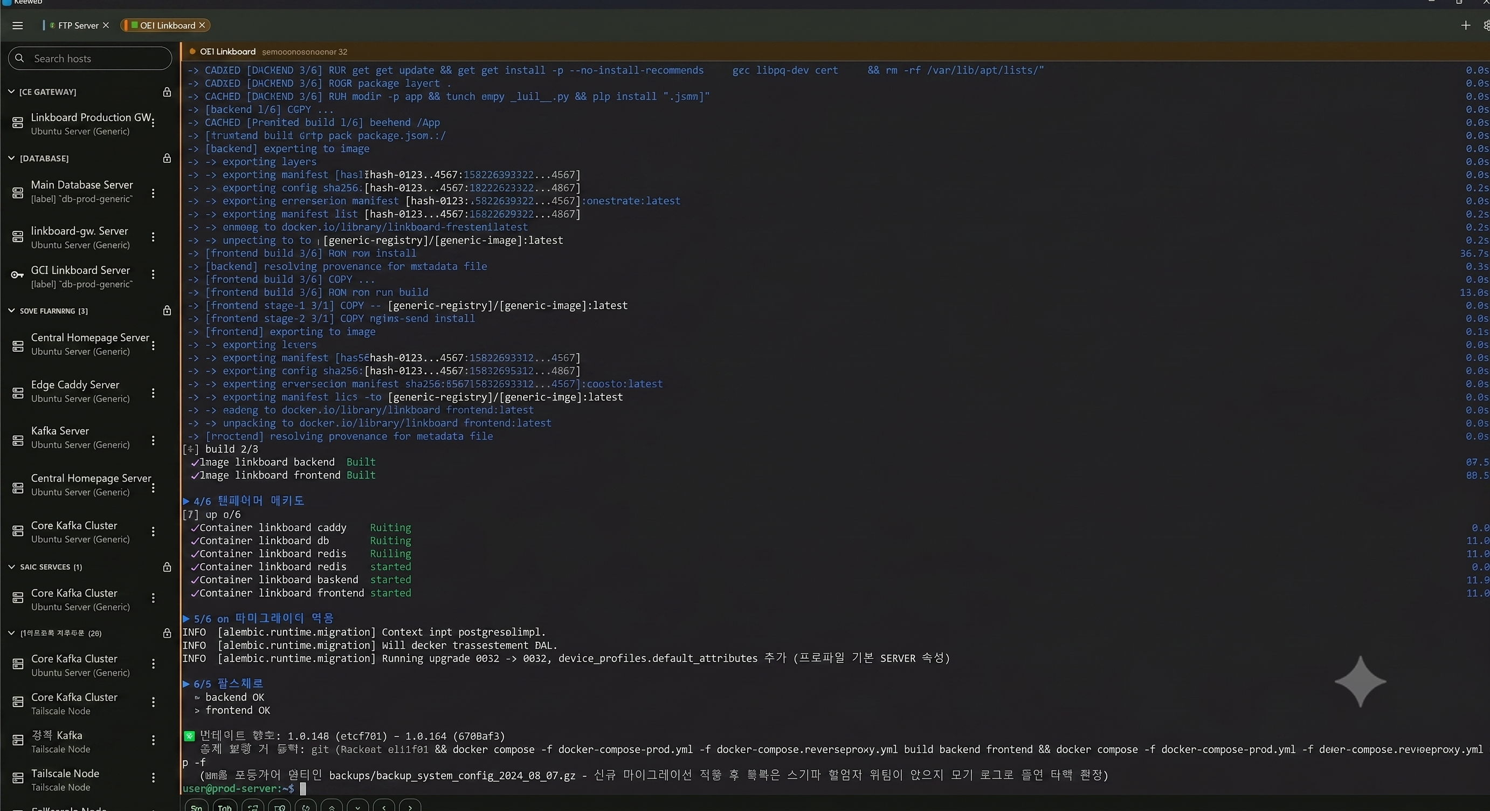Click the server icon beside 정젹 Kafka
Viewport: 1490px width, 811px height.
pyautogui.click(x=18, y=740)
